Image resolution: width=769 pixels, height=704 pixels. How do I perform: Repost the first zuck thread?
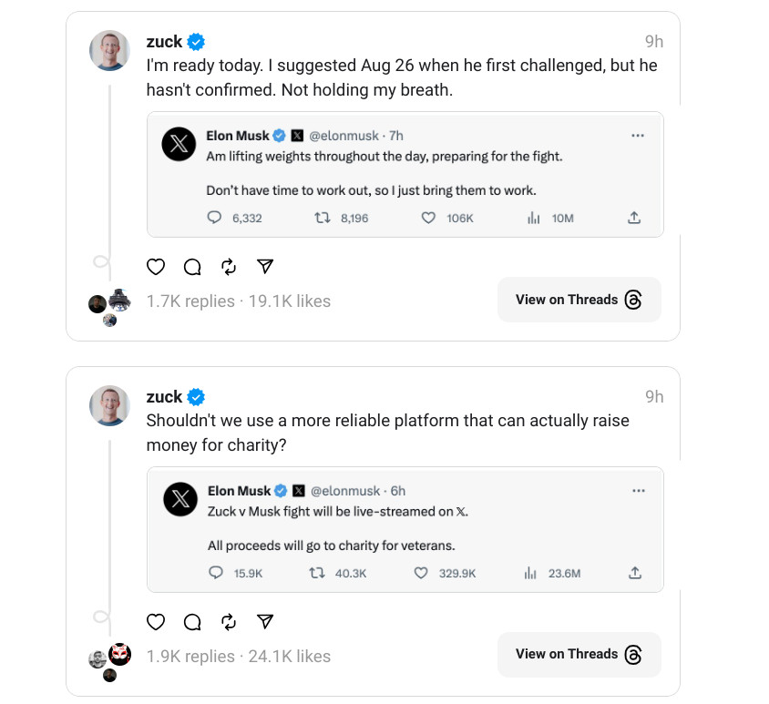click(x=229, y=267)
